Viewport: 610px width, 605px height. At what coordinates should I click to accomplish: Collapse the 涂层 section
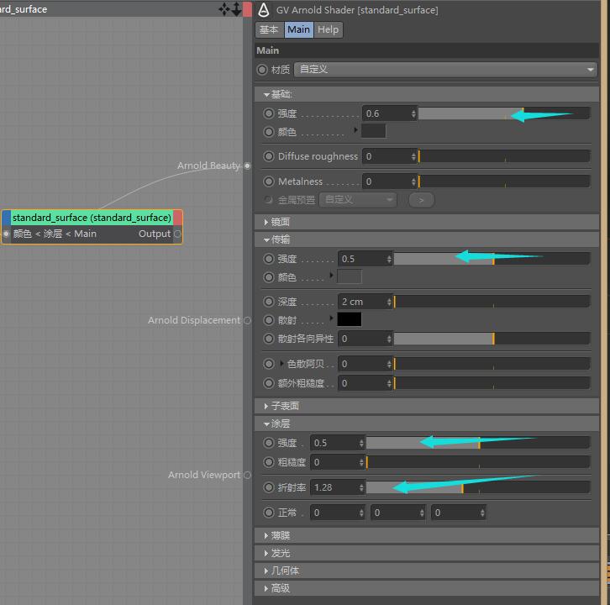(x=266, y=424)
